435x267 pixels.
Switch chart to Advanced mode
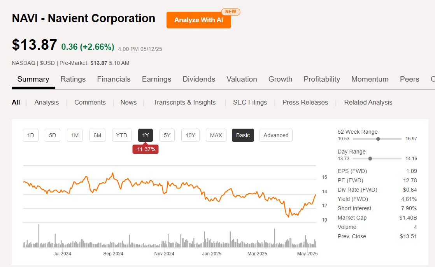[276, 135]
